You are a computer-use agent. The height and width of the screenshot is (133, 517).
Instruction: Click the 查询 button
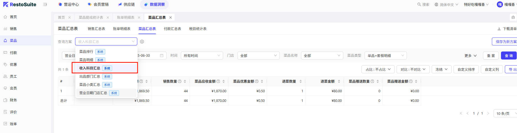[x=508, y=56]
